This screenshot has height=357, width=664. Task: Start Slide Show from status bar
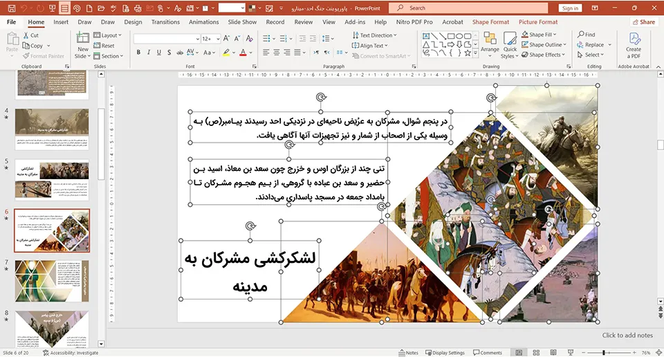click(571, 352)
